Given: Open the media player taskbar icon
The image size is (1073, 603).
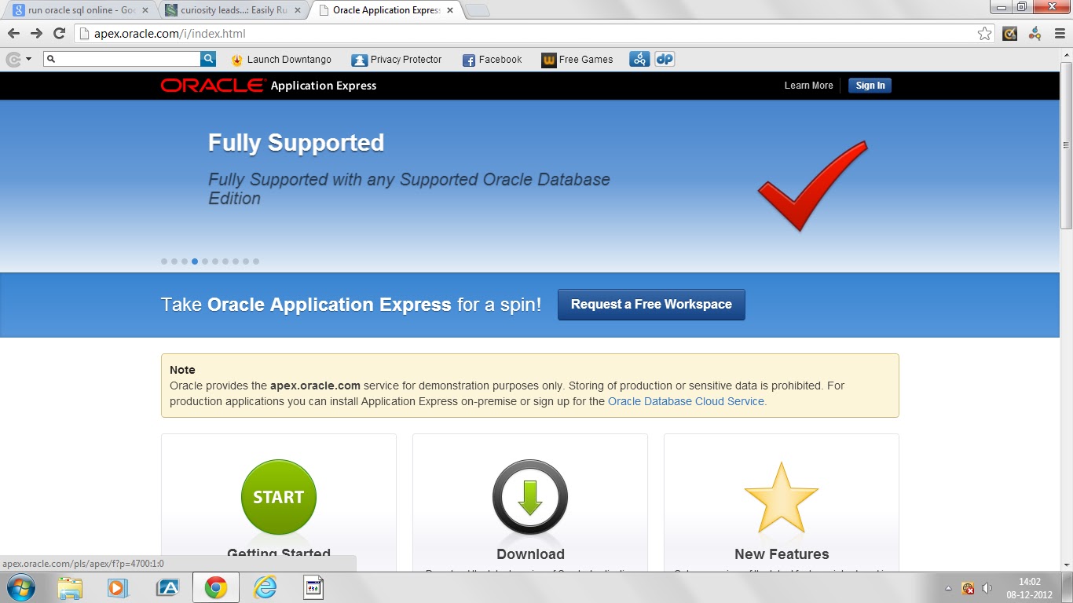Looking at the screenshot, I should [x=118, y=587].
